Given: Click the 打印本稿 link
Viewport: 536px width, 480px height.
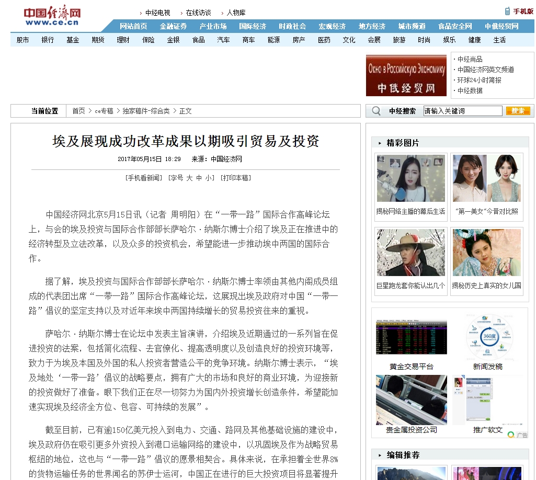Looking at the screenshot, I should point(236,178).
